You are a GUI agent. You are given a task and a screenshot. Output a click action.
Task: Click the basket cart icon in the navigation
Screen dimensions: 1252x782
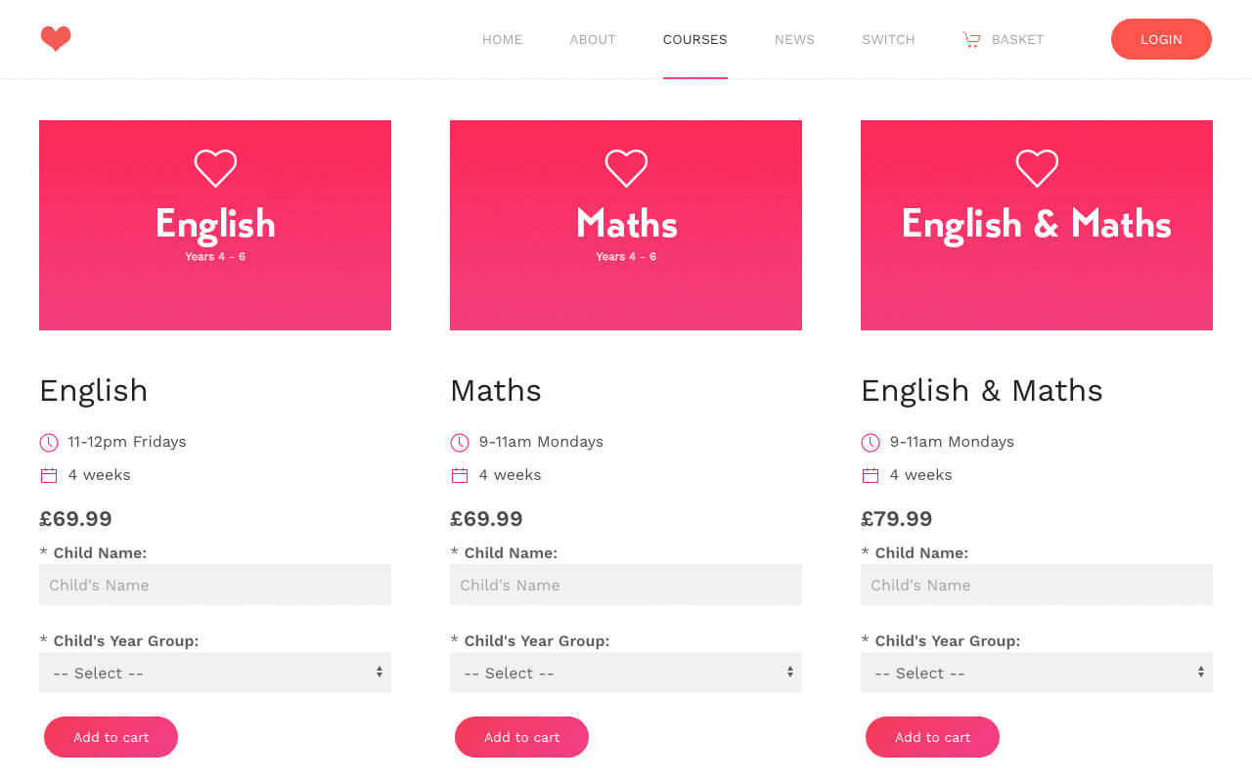click(971, 39)
